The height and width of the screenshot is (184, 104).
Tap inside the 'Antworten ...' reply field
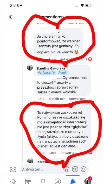[42, 169]
